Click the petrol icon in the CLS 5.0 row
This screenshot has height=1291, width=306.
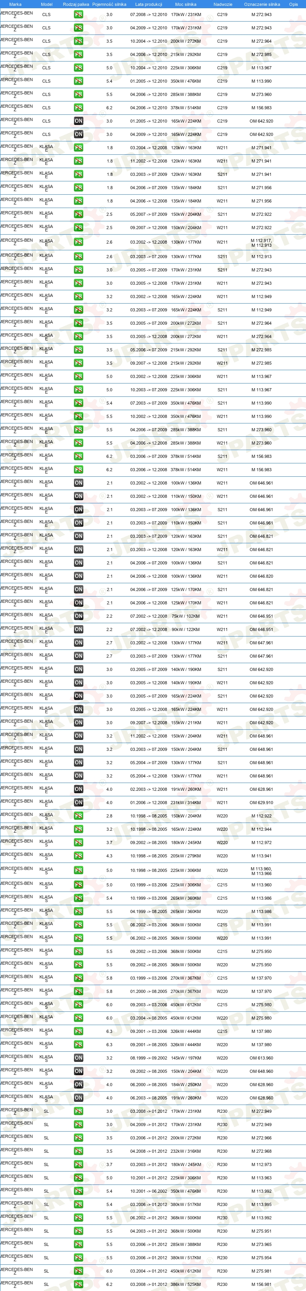[79, 68]
